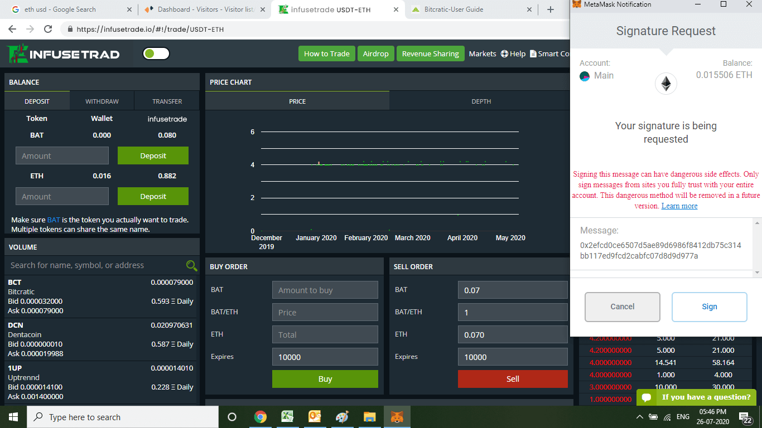
Task: Open the Learn more link in MetaMask
Action: click(x=679, y=206)
